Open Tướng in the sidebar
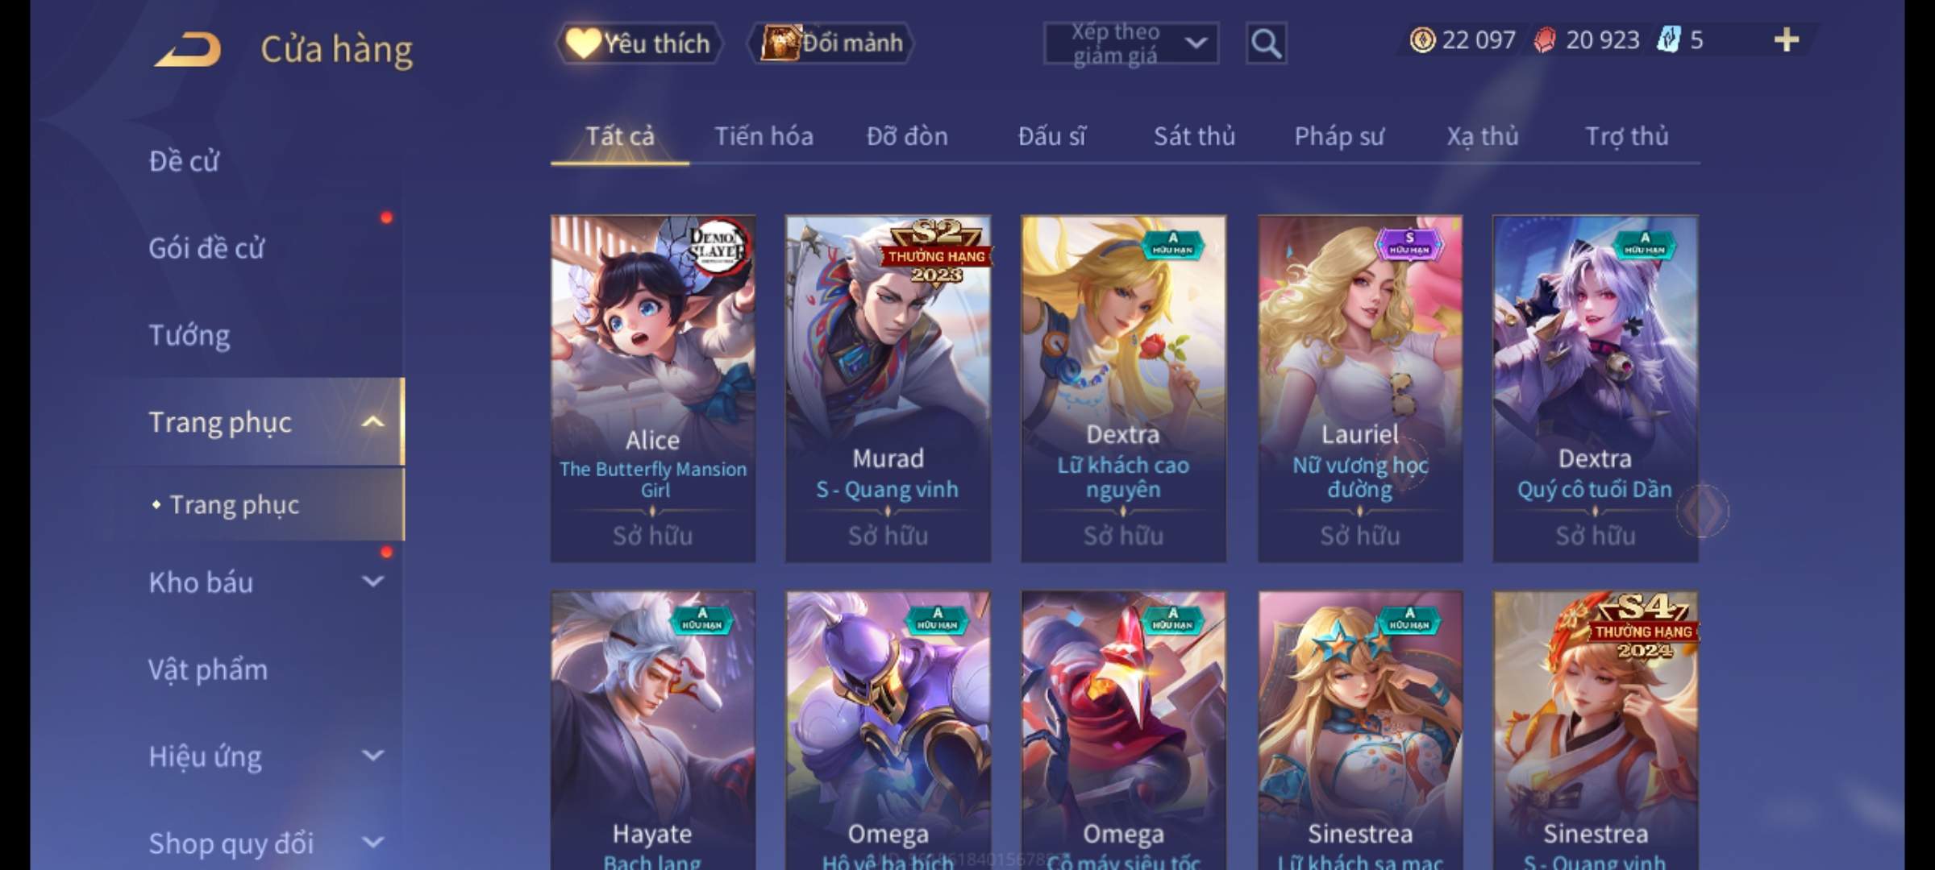This screenshot has height=870, width=1935. (x=189, y=335)
